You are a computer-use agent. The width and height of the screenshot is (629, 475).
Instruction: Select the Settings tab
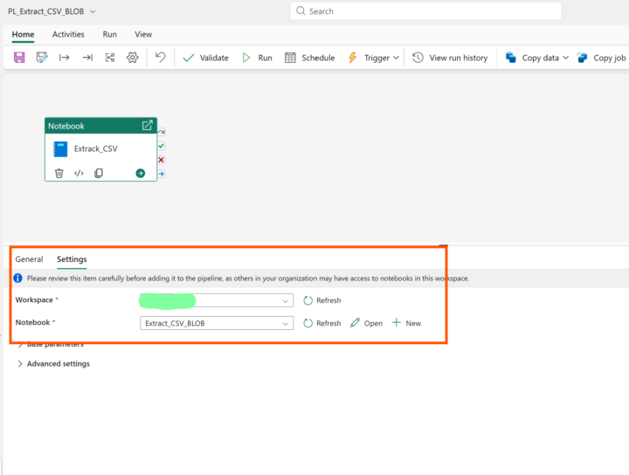point(72,259)
